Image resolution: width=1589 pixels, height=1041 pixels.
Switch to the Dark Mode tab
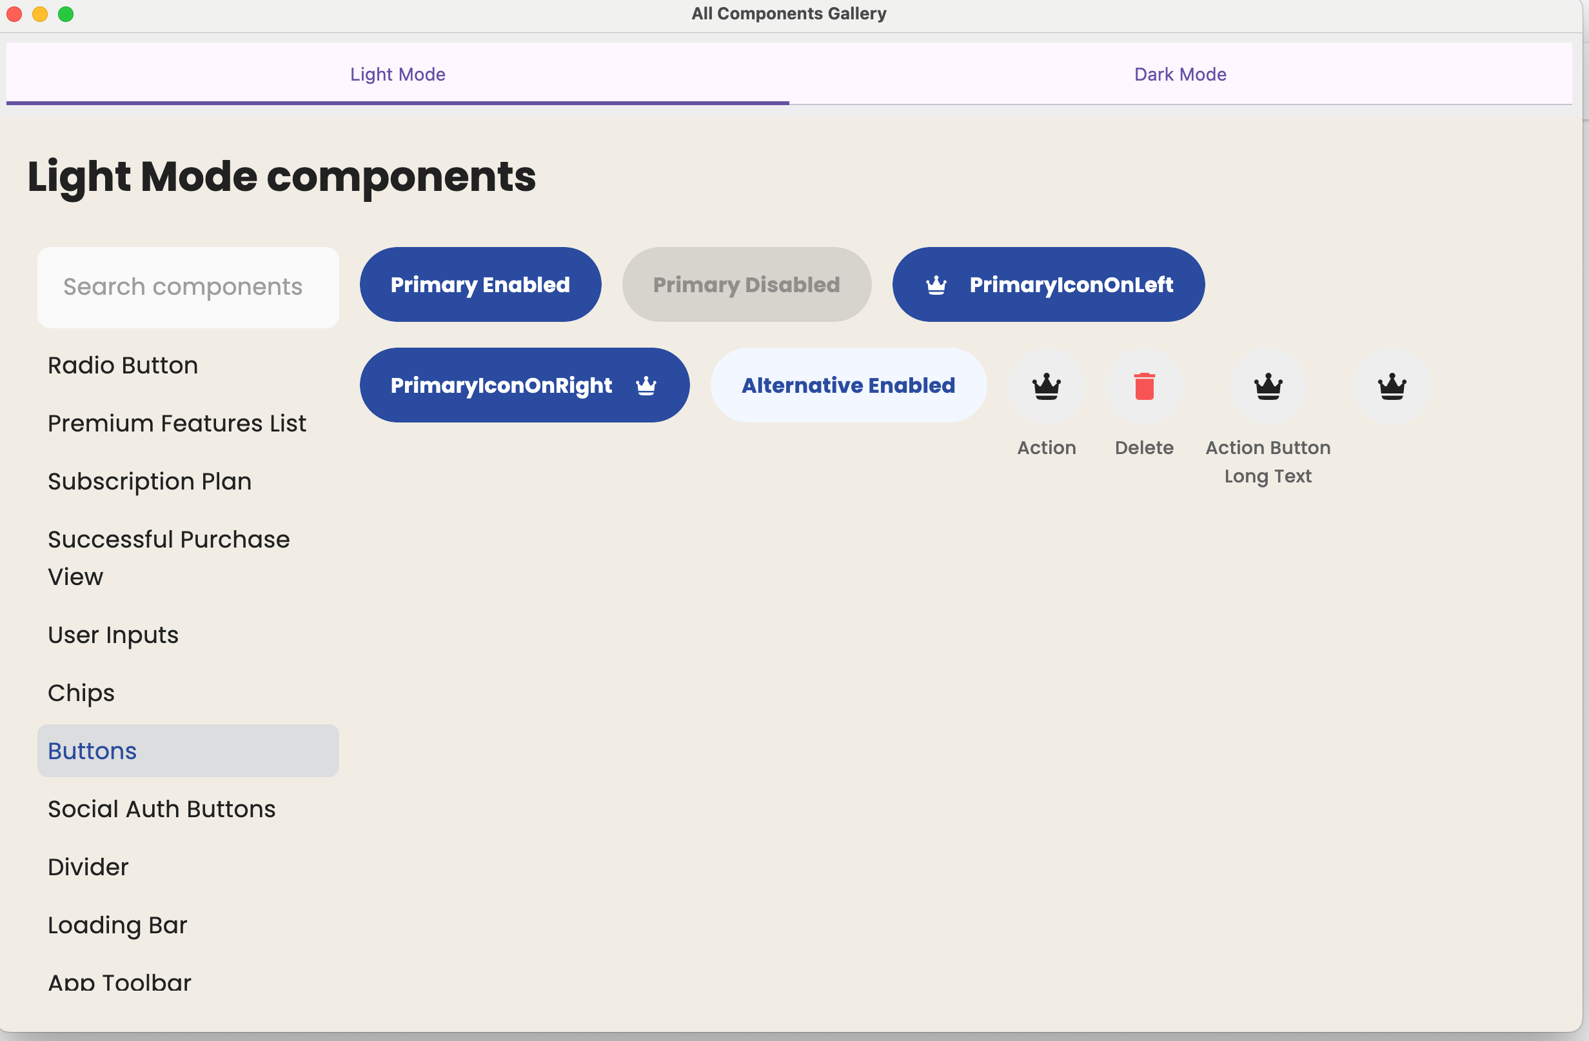(x=1179, y=74)
